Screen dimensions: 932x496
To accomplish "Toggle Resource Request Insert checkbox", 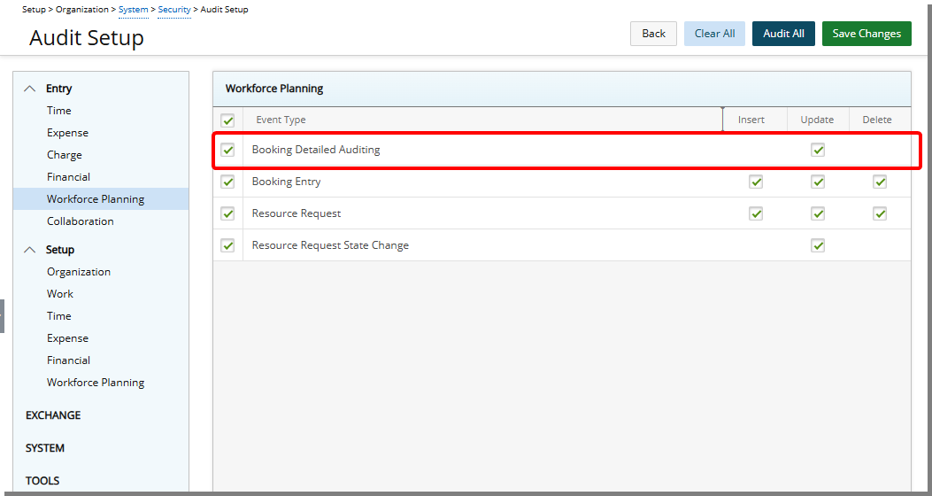I will pos(756,213).
